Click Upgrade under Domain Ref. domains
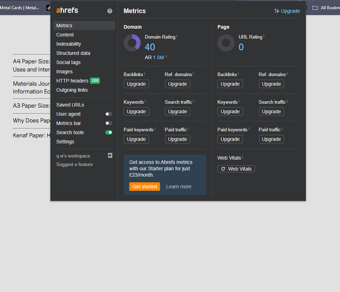The width and height of the screenshot is (340, 292). point(177,84)
